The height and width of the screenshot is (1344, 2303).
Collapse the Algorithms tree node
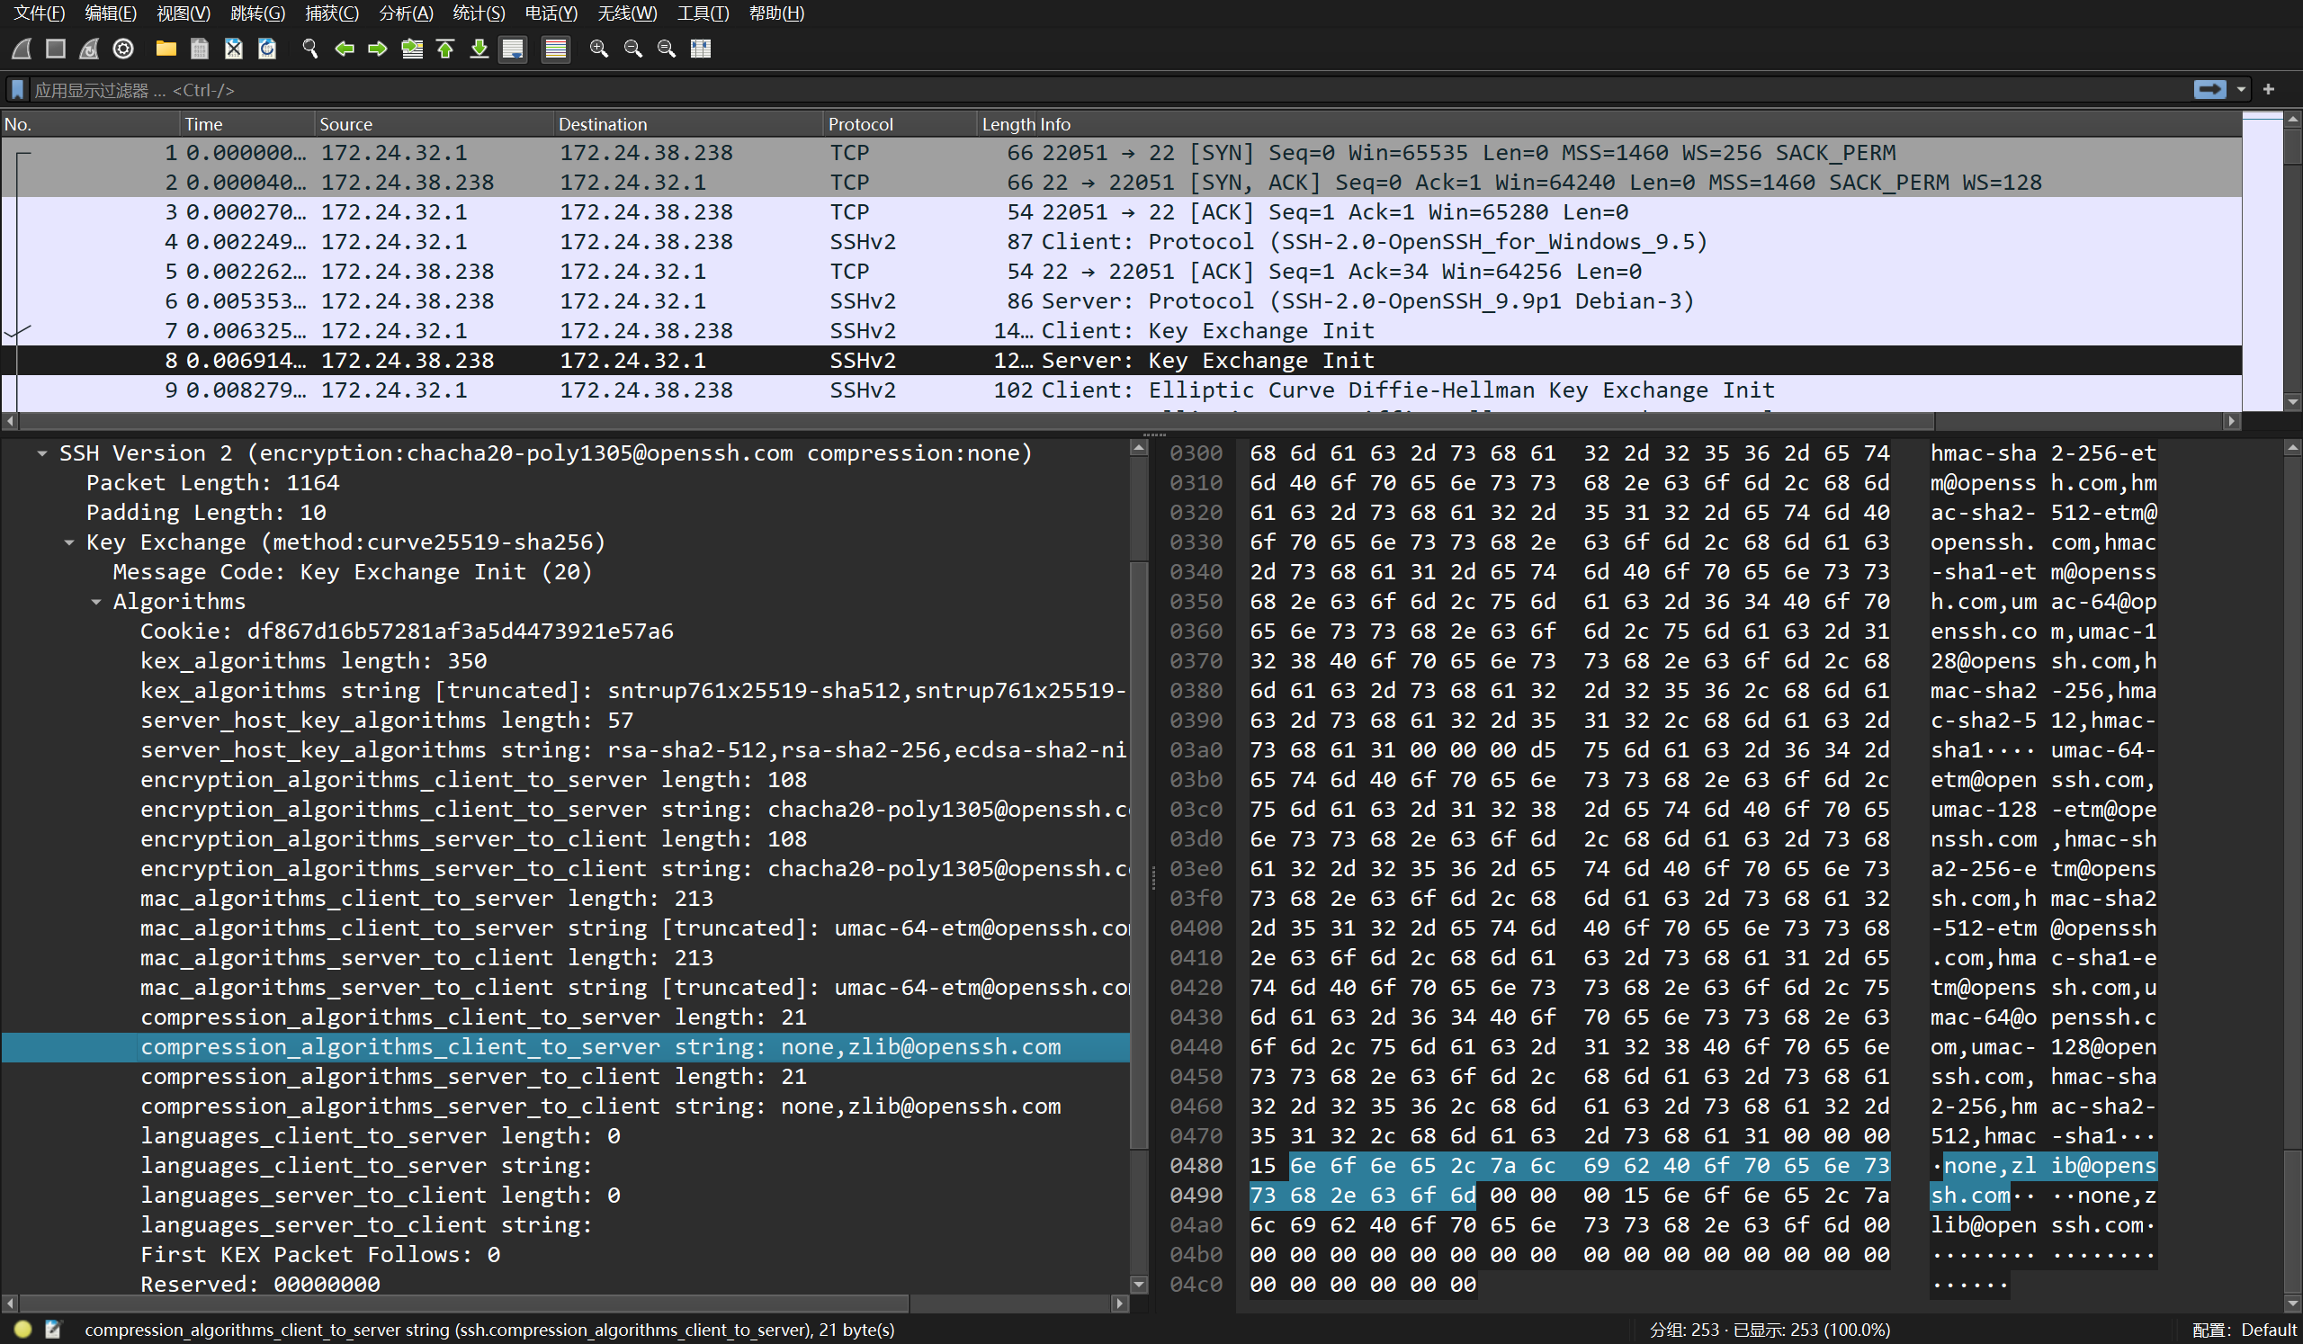point(96,602)
